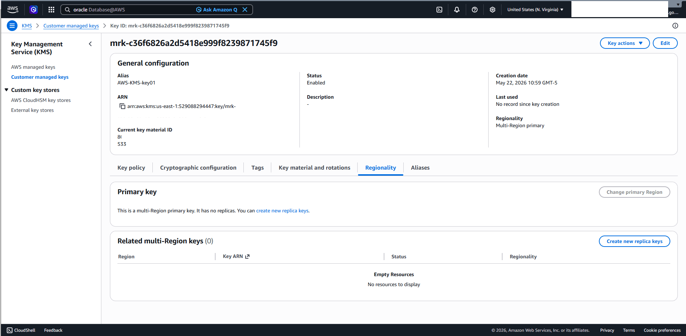Image resolution: width=686 pixels, height=336 pixels.
Task: Click Change primary Region button
Action: (634, 192)
